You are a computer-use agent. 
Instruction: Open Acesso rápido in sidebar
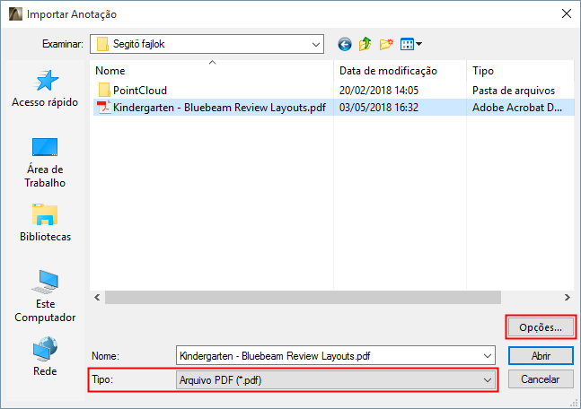(x=45, y=89)
